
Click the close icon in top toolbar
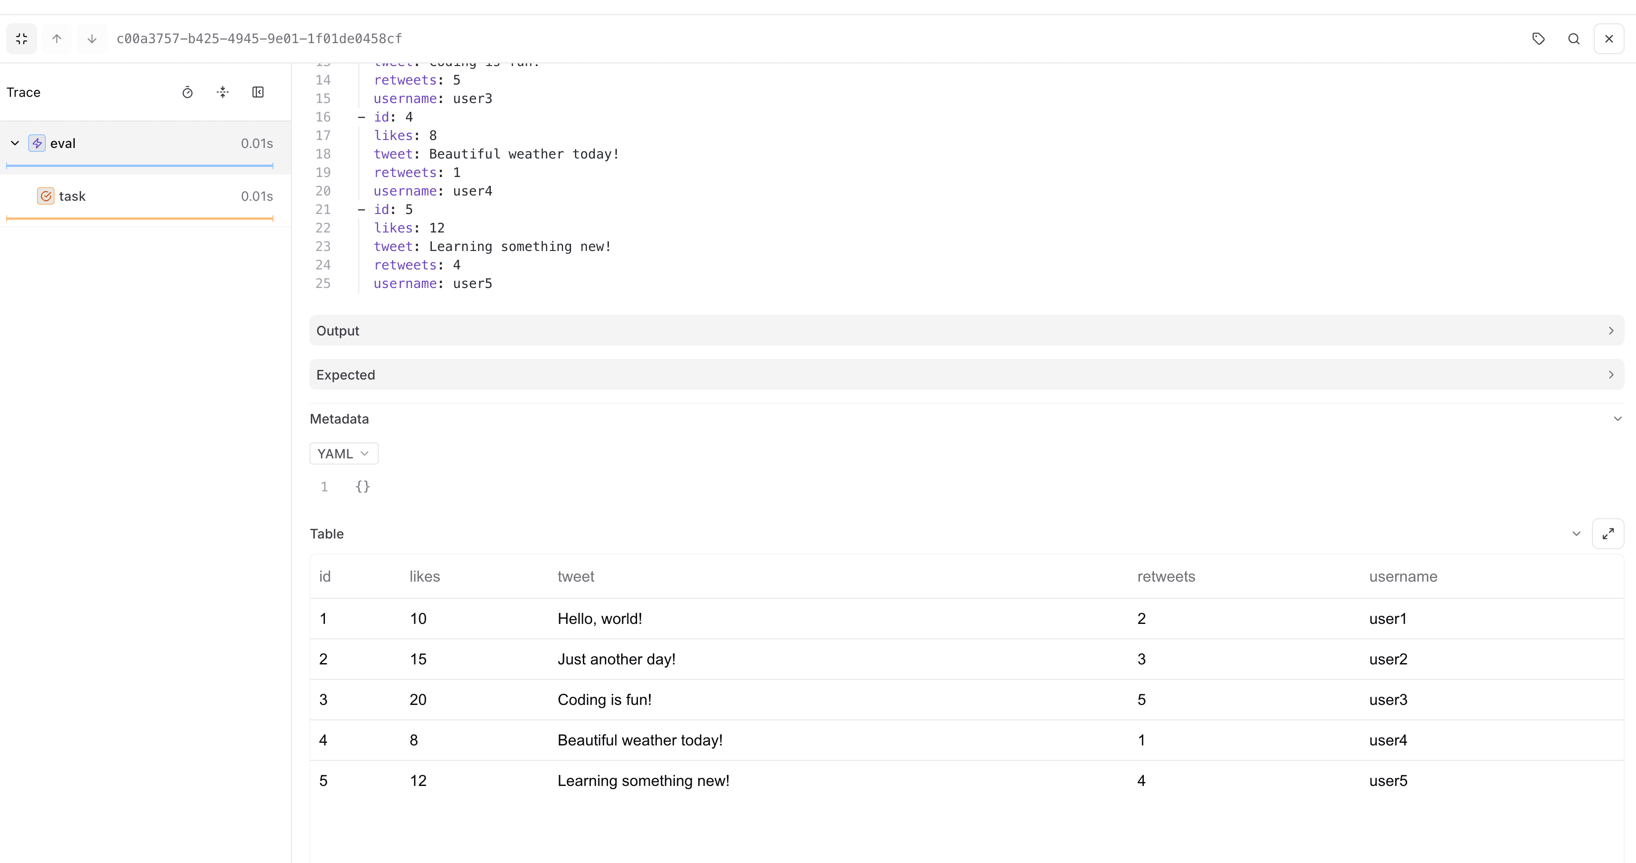point(1610,39)
